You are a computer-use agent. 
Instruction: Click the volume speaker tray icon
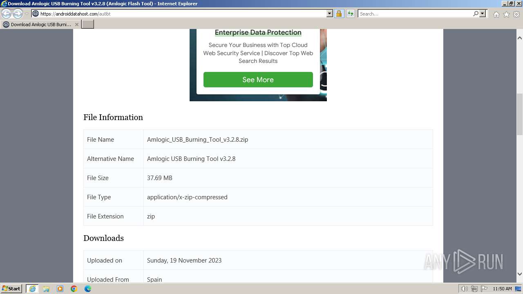465,289
